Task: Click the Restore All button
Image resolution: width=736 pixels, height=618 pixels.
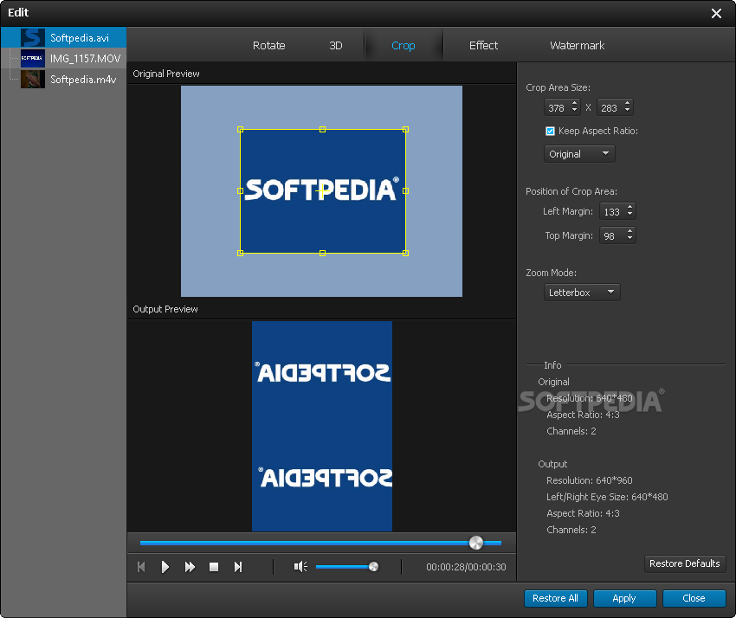Action: point(555,598)
